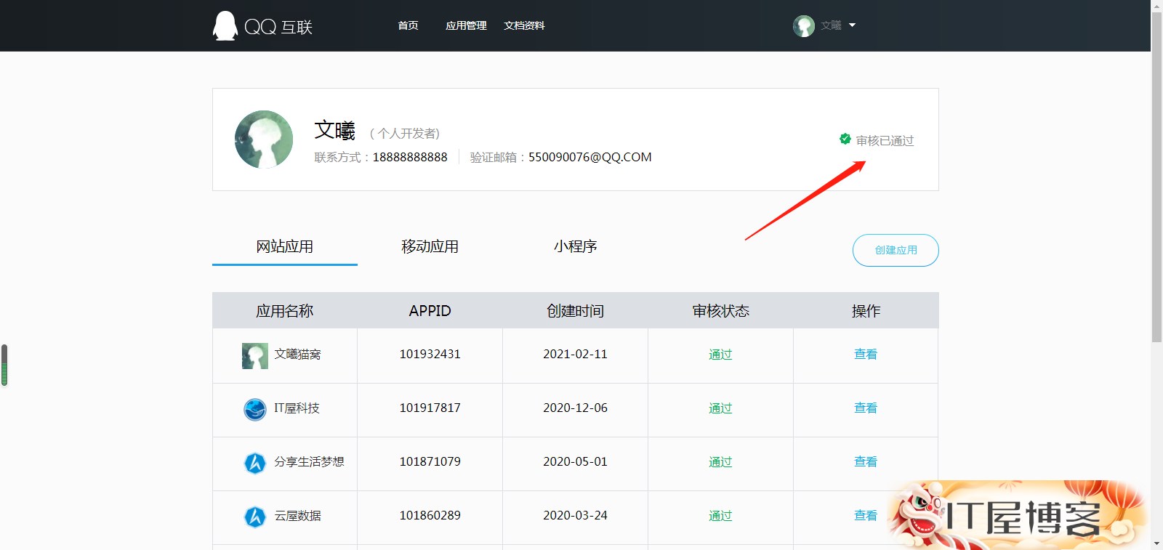Click the app name 分享生活梦想
This screenshot has width=1163, height=550.
[x=309, y=462]
